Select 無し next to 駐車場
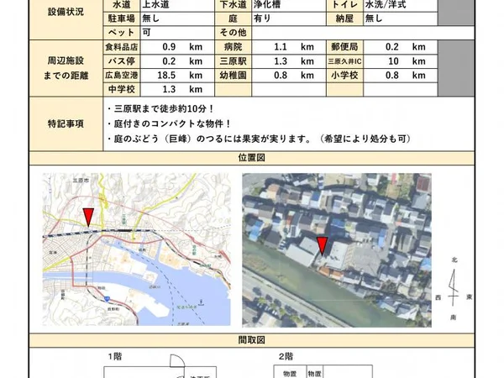504x378 pixels. pyautogui.click(x=150, y=18)
